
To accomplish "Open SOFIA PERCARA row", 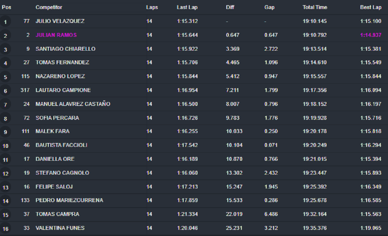I will pyautogui.click(x=57, y=118).
